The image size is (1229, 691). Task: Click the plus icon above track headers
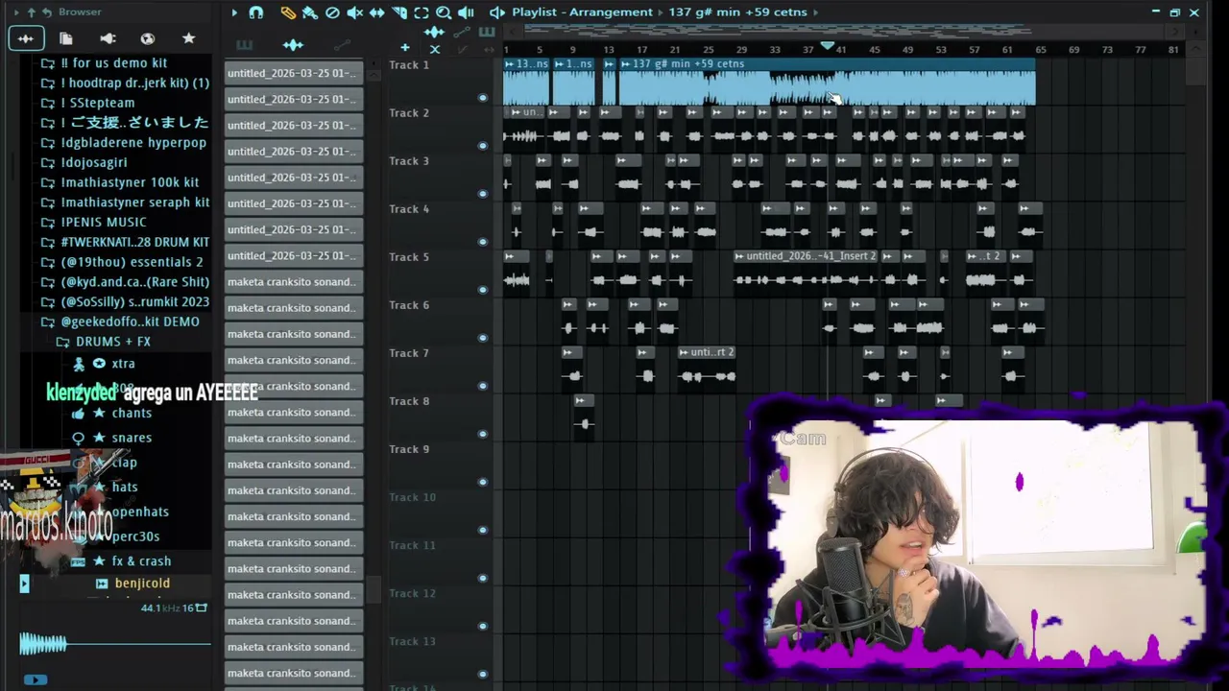tap(405, 47)
